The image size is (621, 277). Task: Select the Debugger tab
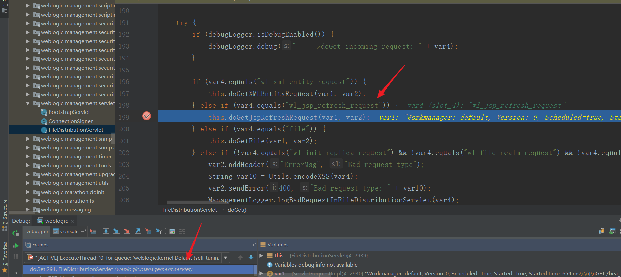pos(37,231)
